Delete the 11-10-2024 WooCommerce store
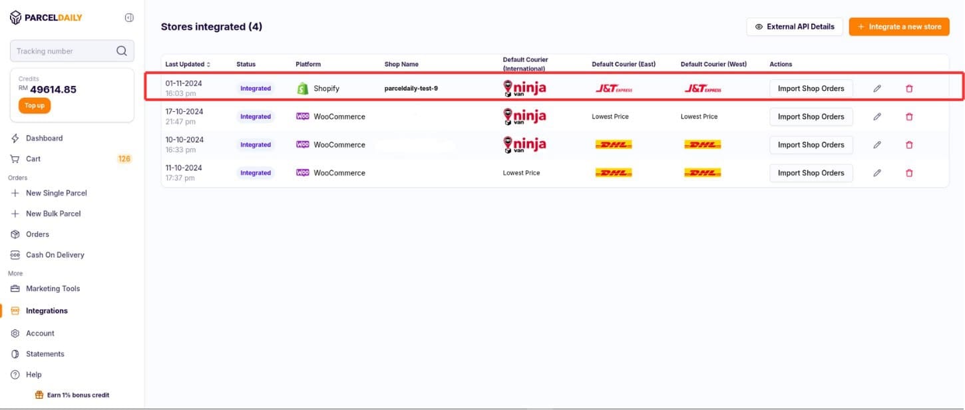The width and height of the screenshot is (965, 410). coord(909,173)
